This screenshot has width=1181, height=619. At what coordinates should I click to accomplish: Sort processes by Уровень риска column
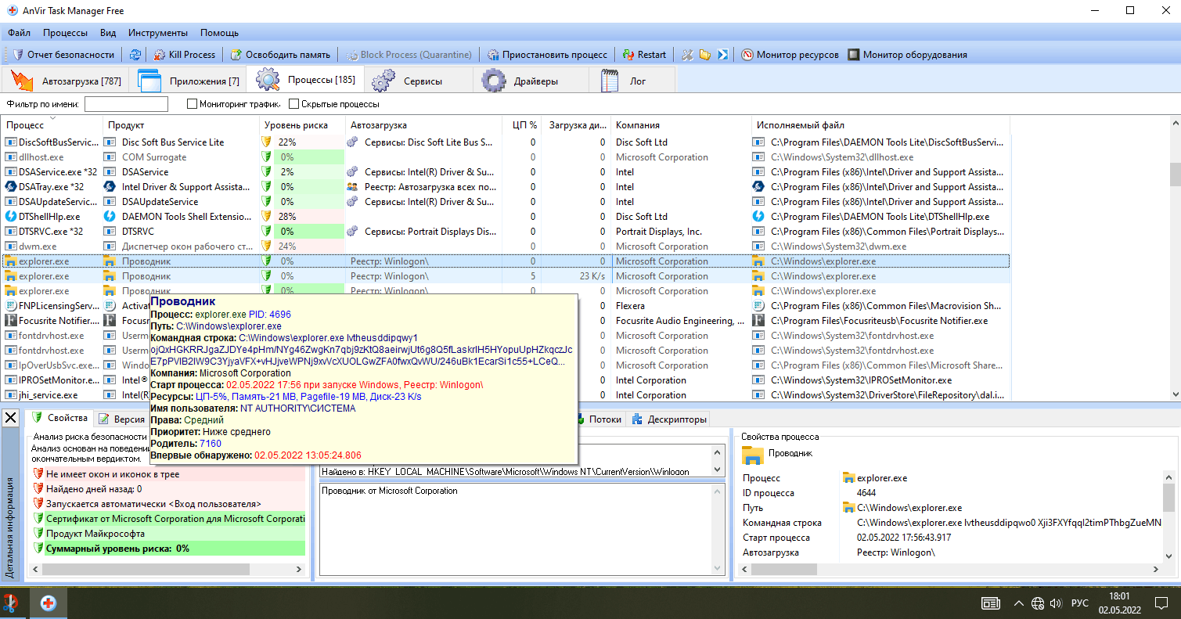click(x=296, y=125)
